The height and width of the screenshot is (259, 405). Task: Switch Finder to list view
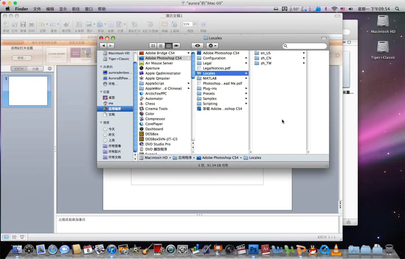pyautogui.click(x=161, y=46)
